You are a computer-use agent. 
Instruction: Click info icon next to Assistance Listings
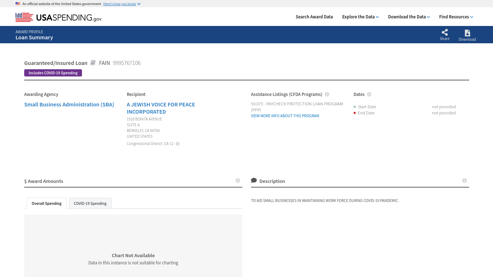(327, 94)
